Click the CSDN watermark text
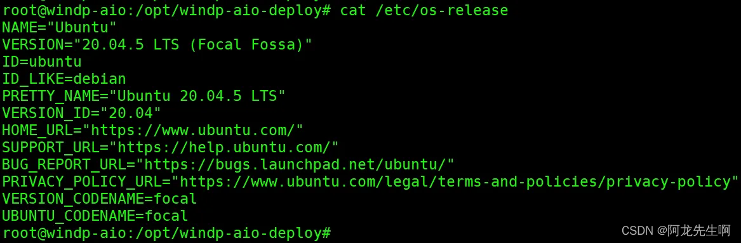Image resolution: width=741 pixels, height=243 pixels. (x=676, y=230)
